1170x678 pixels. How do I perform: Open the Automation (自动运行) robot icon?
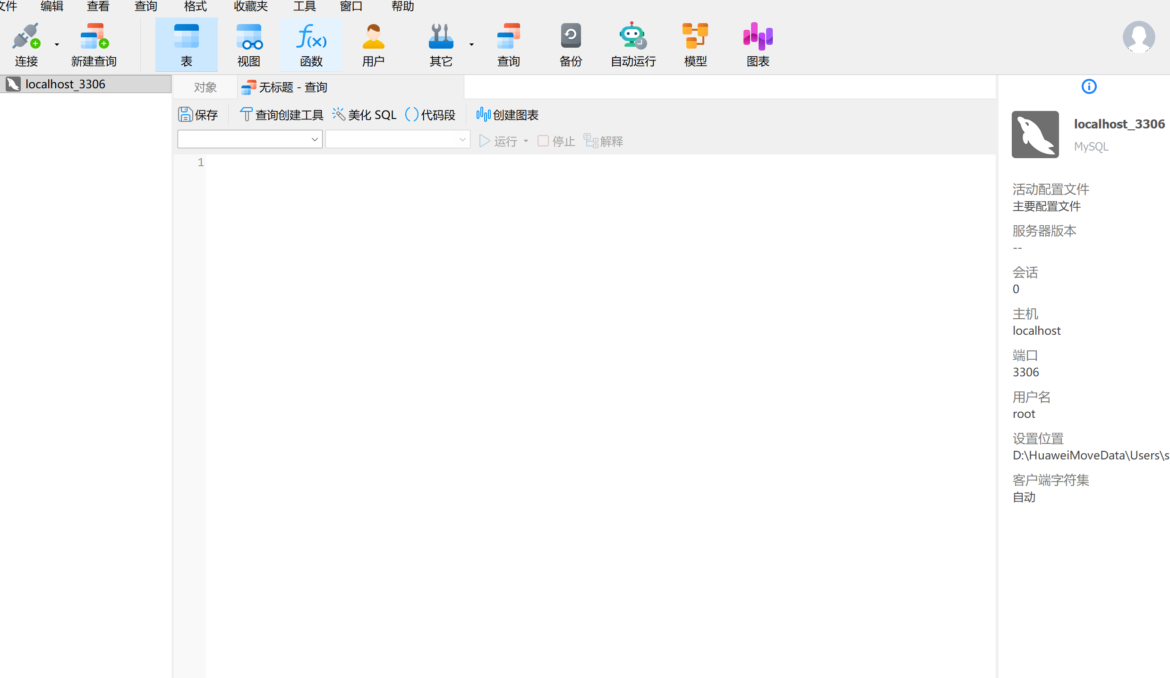[633, 45]
